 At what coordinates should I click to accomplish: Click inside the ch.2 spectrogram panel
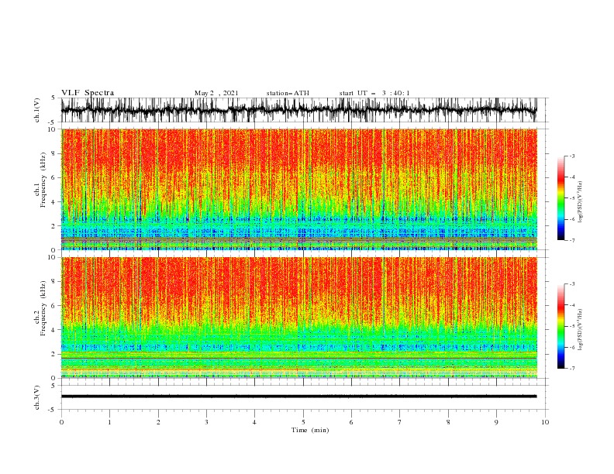point(299,318)
